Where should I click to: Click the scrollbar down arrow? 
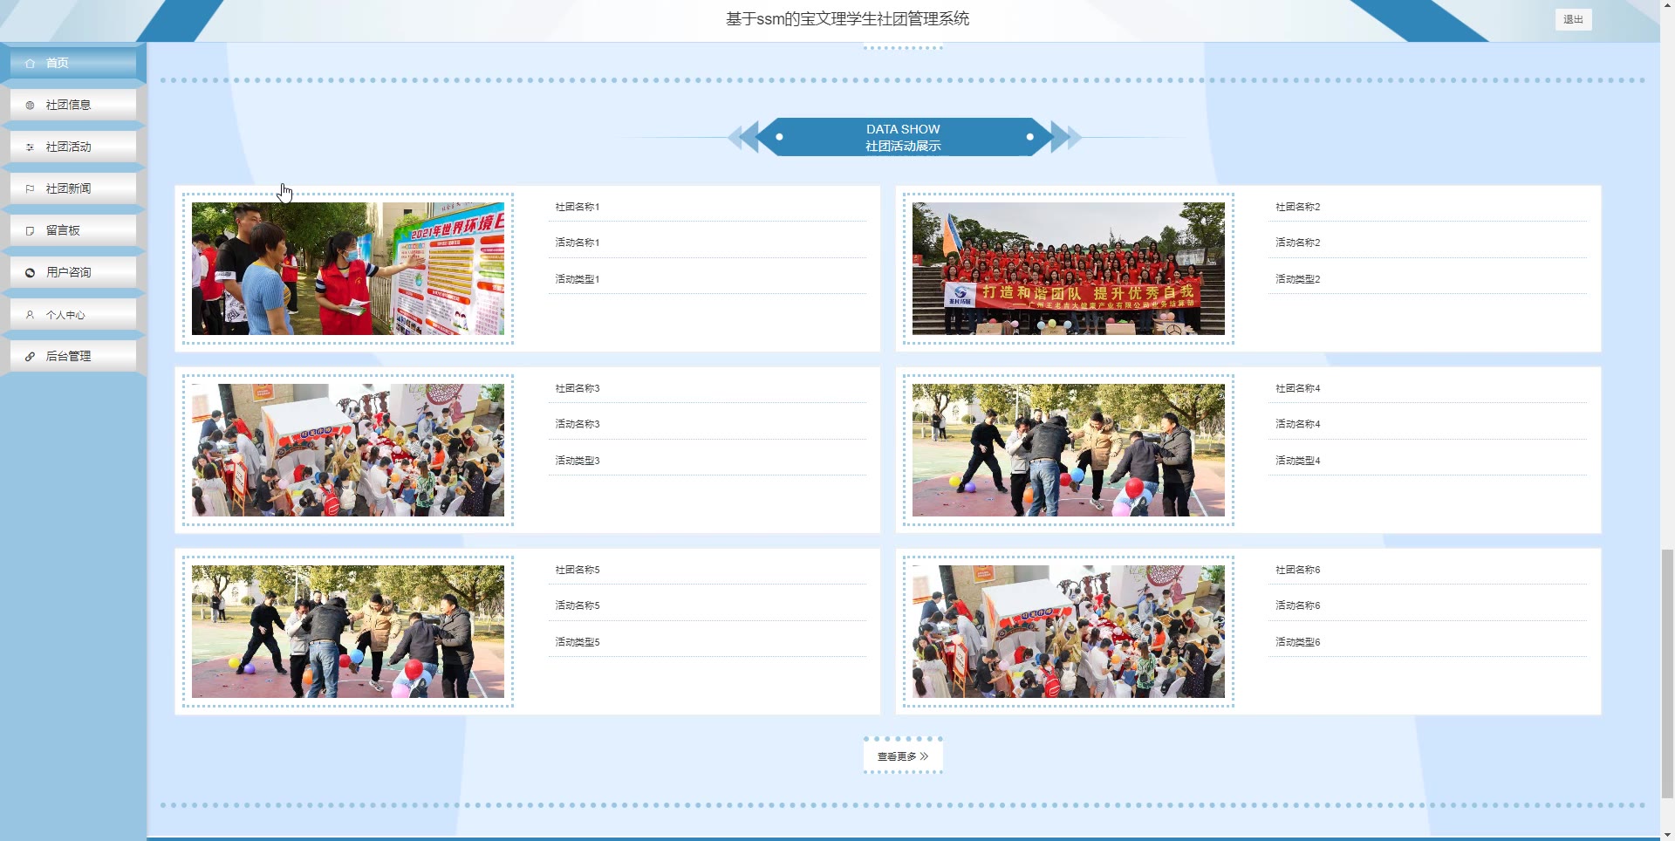[1667, 834]
